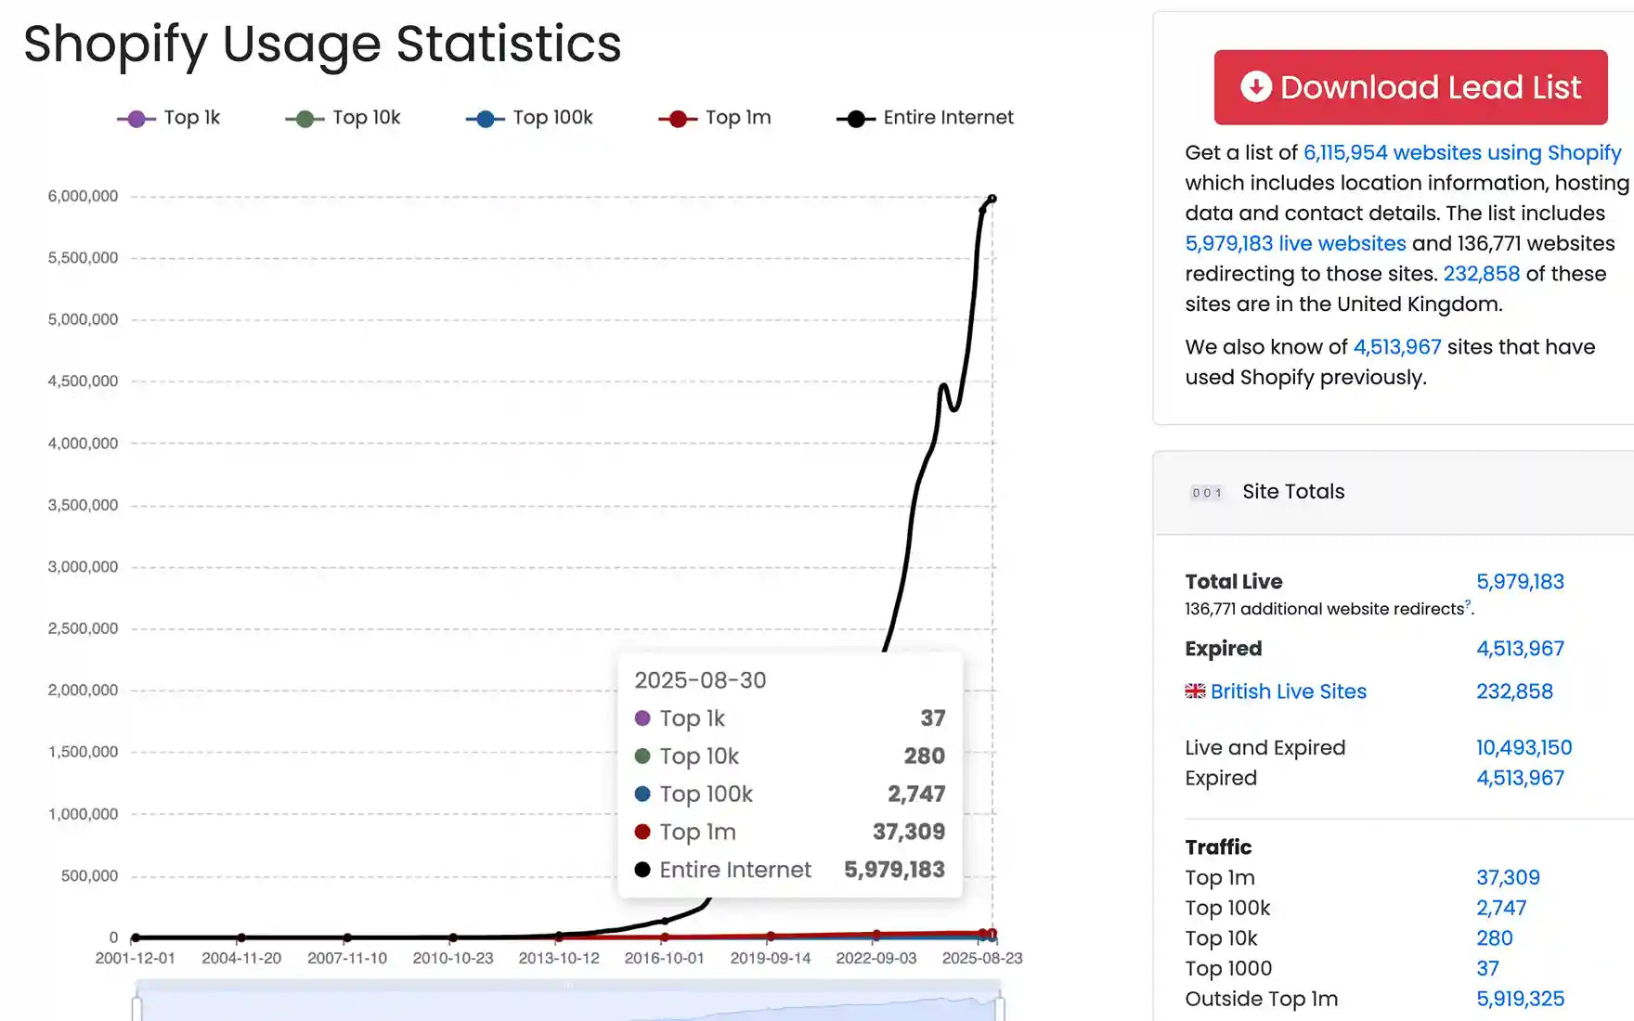Click the Download Lead List button

click(x=1410, y=87)
